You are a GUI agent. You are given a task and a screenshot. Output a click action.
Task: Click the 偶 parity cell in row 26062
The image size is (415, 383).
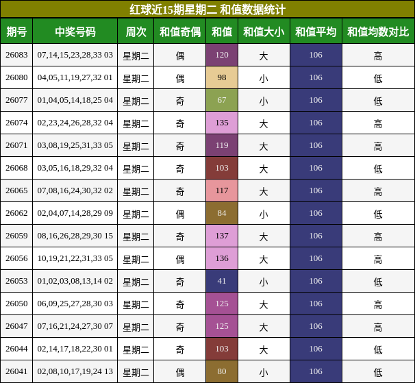pyautogui.click(x=180, y=213)
